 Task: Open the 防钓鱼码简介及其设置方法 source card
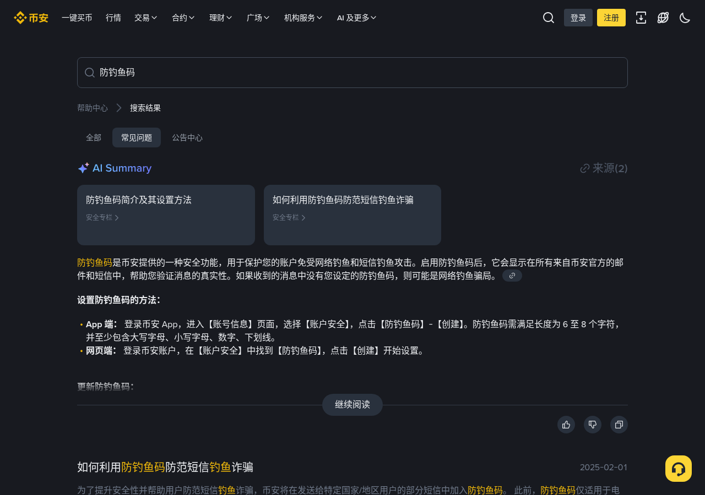click(166, 215)
